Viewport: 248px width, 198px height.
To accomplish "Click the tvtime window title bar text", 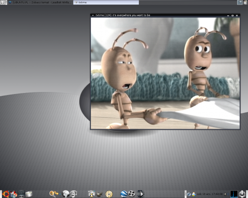I will [x=123, y=15].
